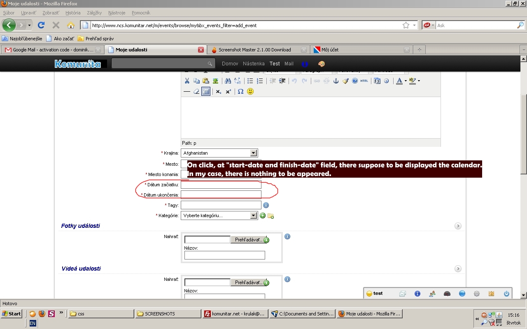Click the Find binoculars icon in editor
This screenshot has width=527, height=329.
pos(228,81)
